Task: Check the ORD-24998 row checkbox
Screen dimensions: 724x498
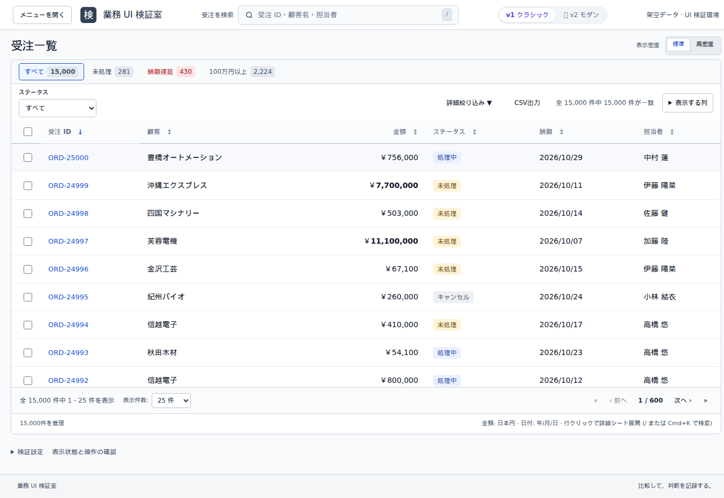Action: tap(28, 214)
